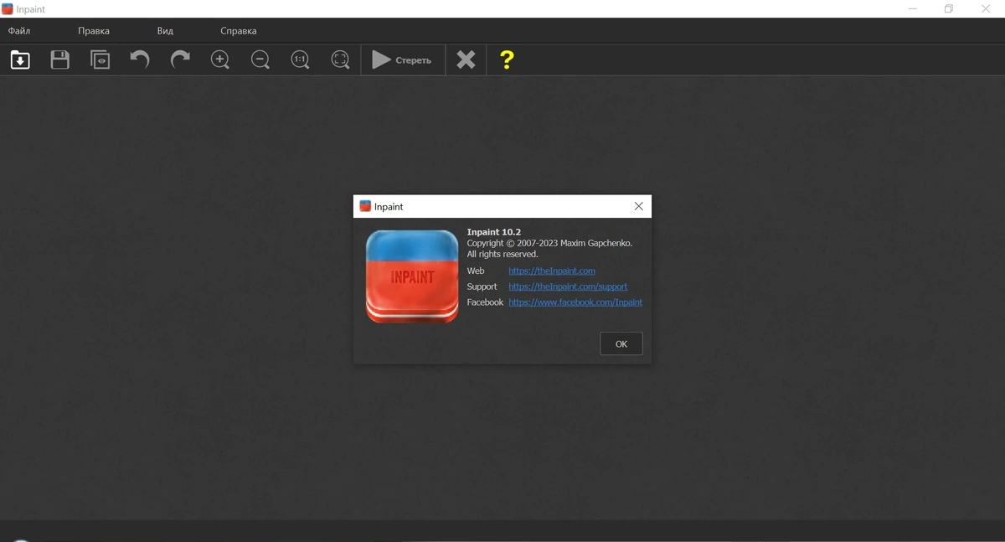Open the Справка menu
1005x542 pixels.
239,31
